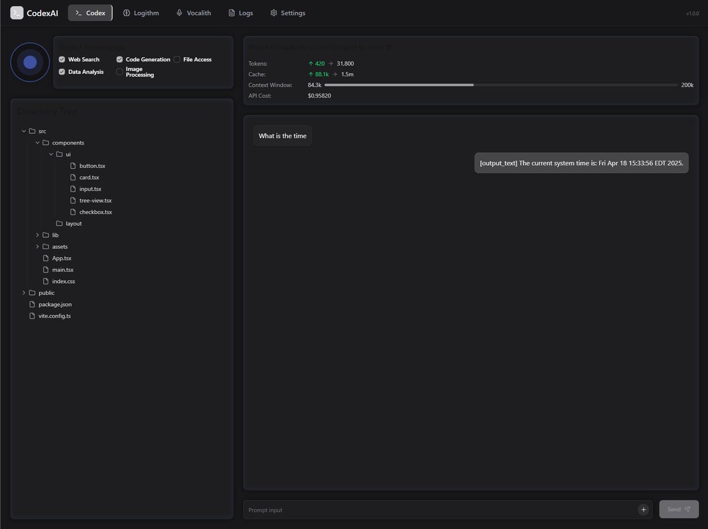Uncheck the Data Analysis checkbox
Image resolution: width=708 pixels, height=529 pixels.
click(62, 72)
